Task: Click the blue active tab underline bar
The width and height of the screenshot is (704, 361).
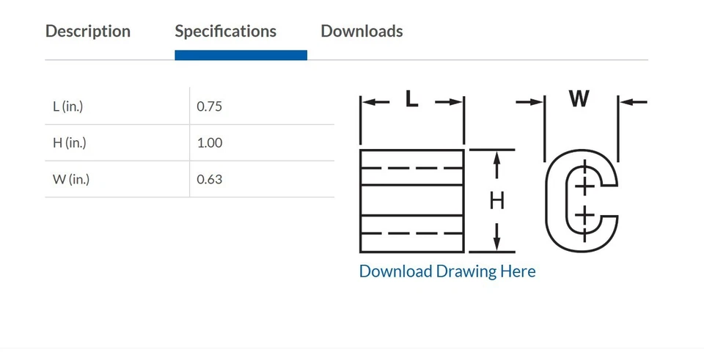Action: pyautogui.click(x=241, y=55)
